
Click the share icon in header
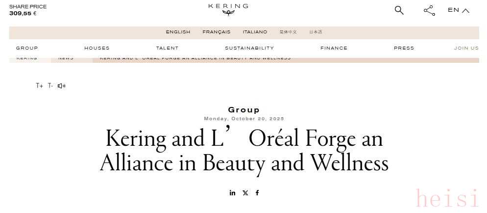(429, 10)
